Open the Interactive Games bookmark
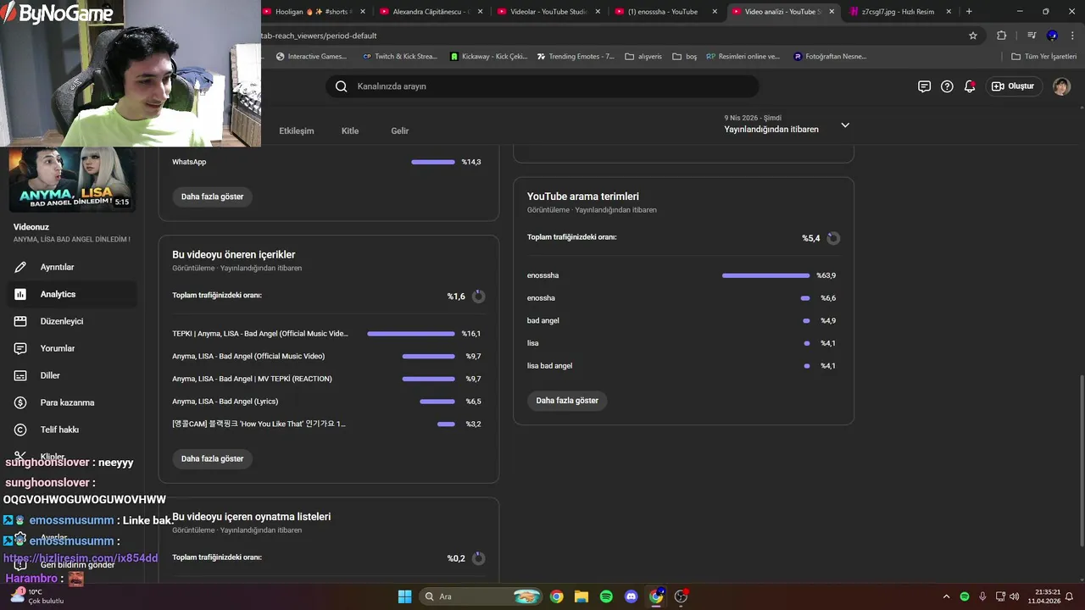Viewport: 1085px width, 610px height. coord(311,57)
